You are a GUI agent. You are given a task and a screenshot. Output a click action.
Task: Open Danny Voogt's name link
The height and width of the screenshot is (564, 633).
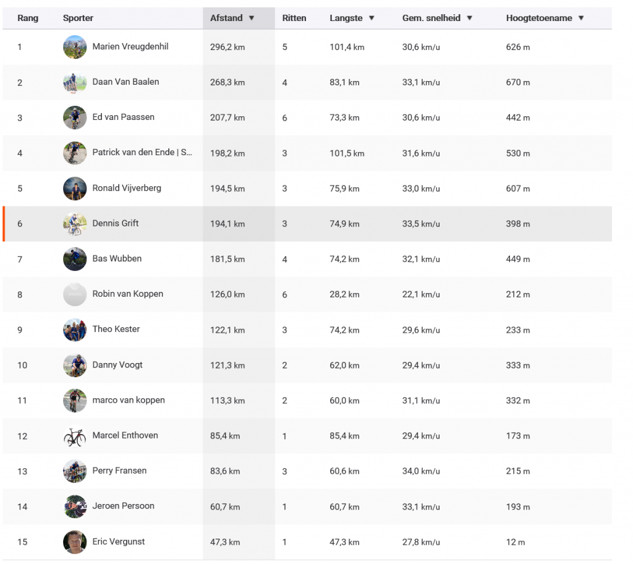(117, 365)
